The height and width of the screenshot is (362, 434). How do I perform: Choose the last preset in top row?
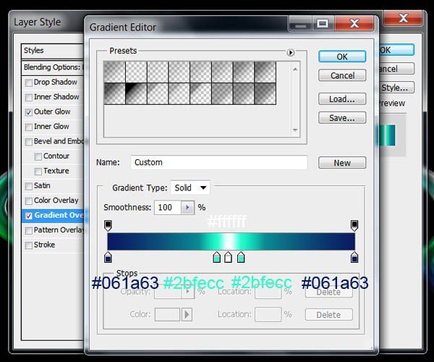click(265, 72)
